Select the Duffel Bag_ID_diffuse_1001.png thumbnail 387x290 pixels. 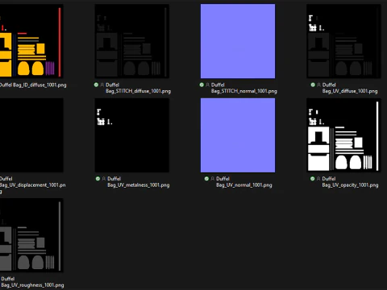[31, 41]
